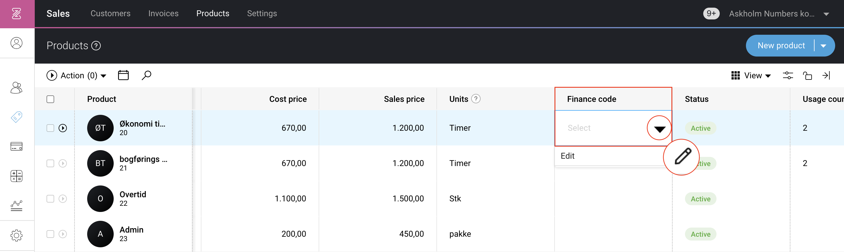Image resolution: width=844 pixels, height=252 pixels.
Task: Open the price tag sales sidebar icon
Action: pos(17,117)
